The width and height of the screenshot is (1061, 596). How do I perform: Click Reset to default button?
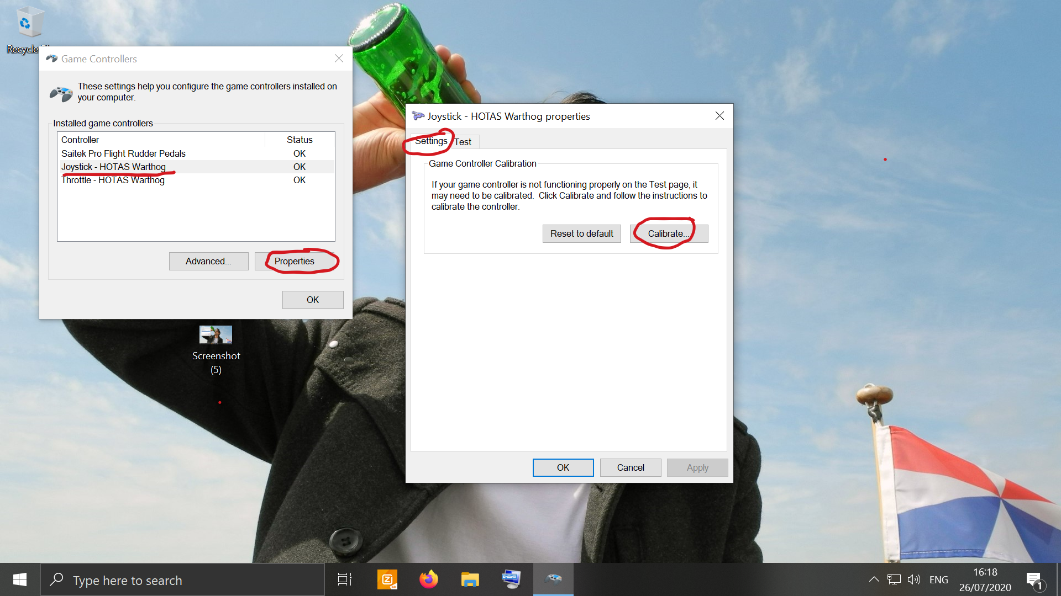581,233
